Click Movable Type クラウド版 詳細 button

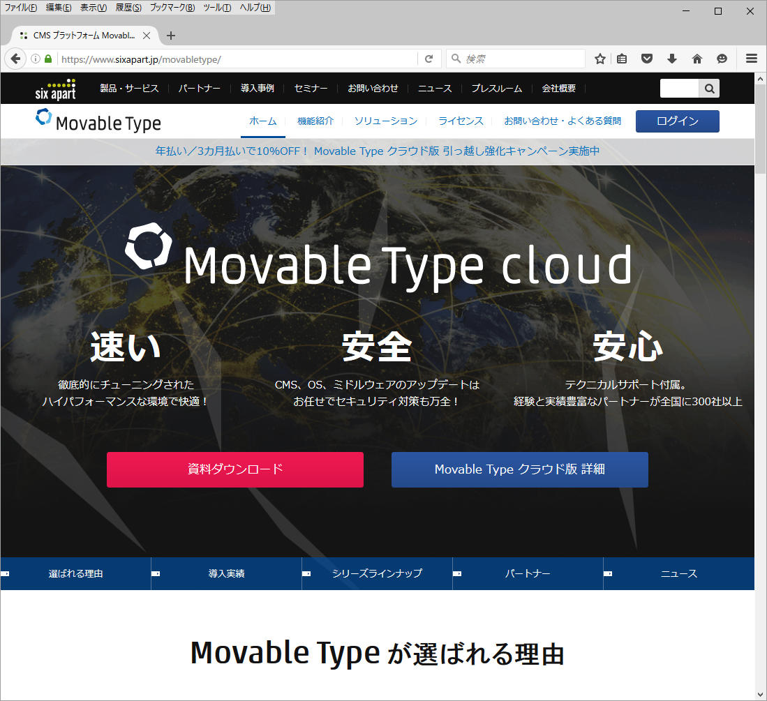pos(520,470)
